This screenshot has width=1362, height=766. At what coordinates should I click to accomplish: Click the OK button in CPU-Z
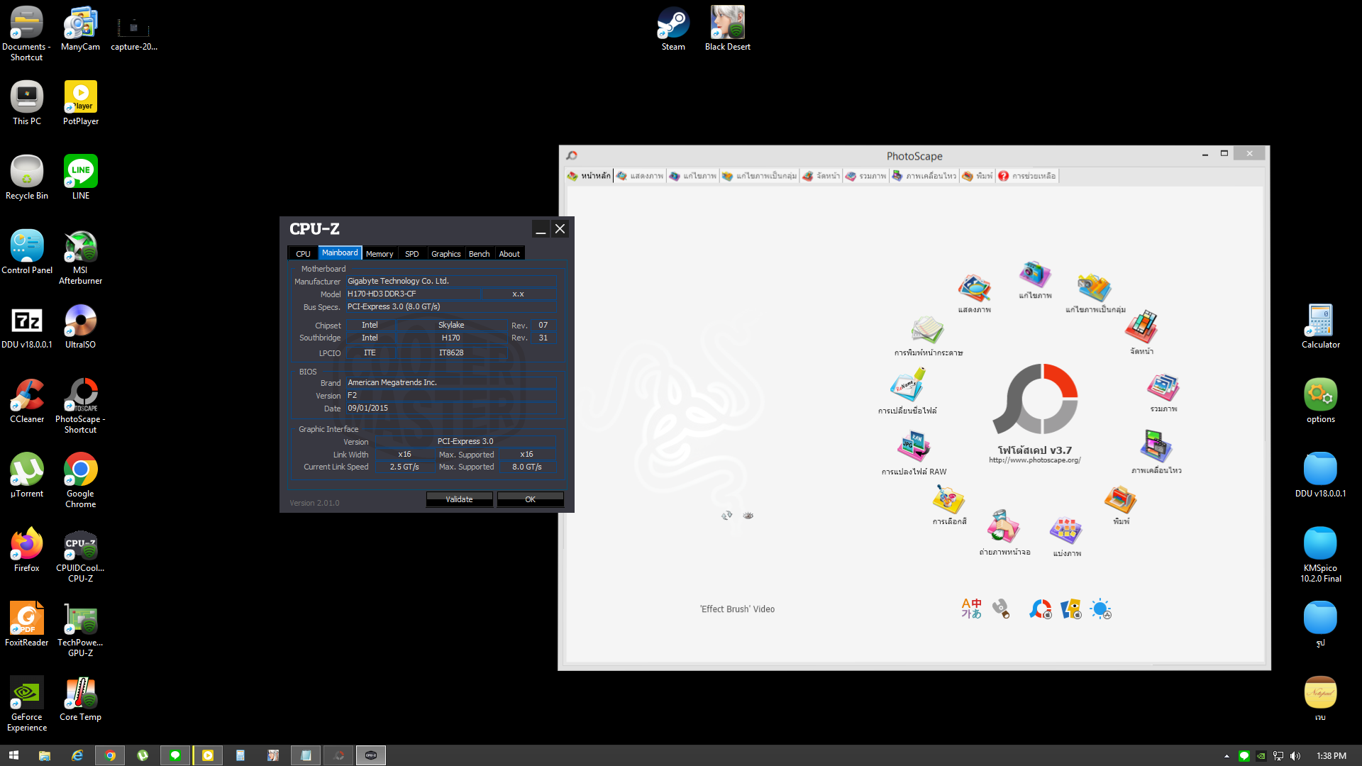(530, 499)
